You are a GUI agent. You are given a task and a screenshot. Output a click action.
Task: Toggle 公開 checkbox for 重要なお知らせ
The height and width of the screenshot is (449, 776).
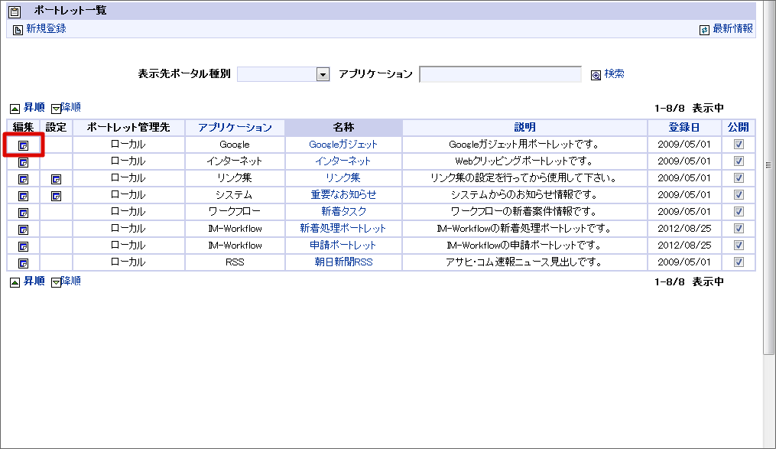[739, 194]
